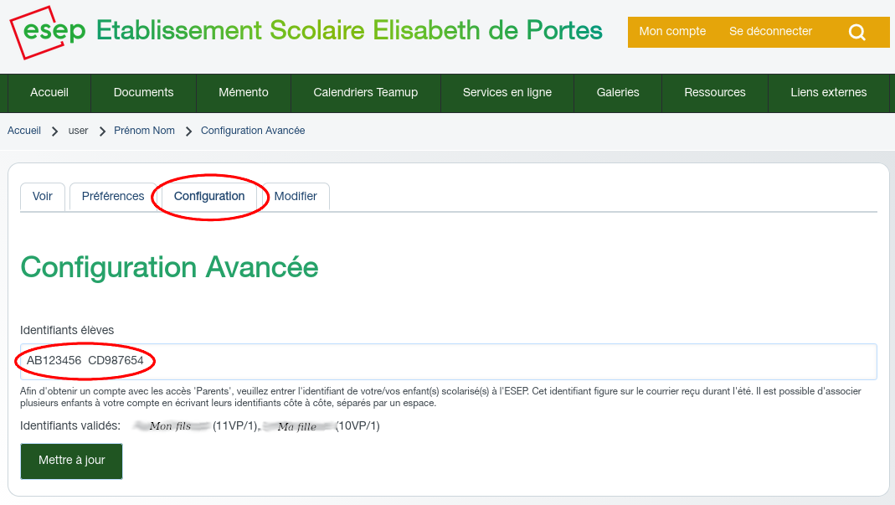
Task: Open Liens externes menu
Action: [828, 93]
